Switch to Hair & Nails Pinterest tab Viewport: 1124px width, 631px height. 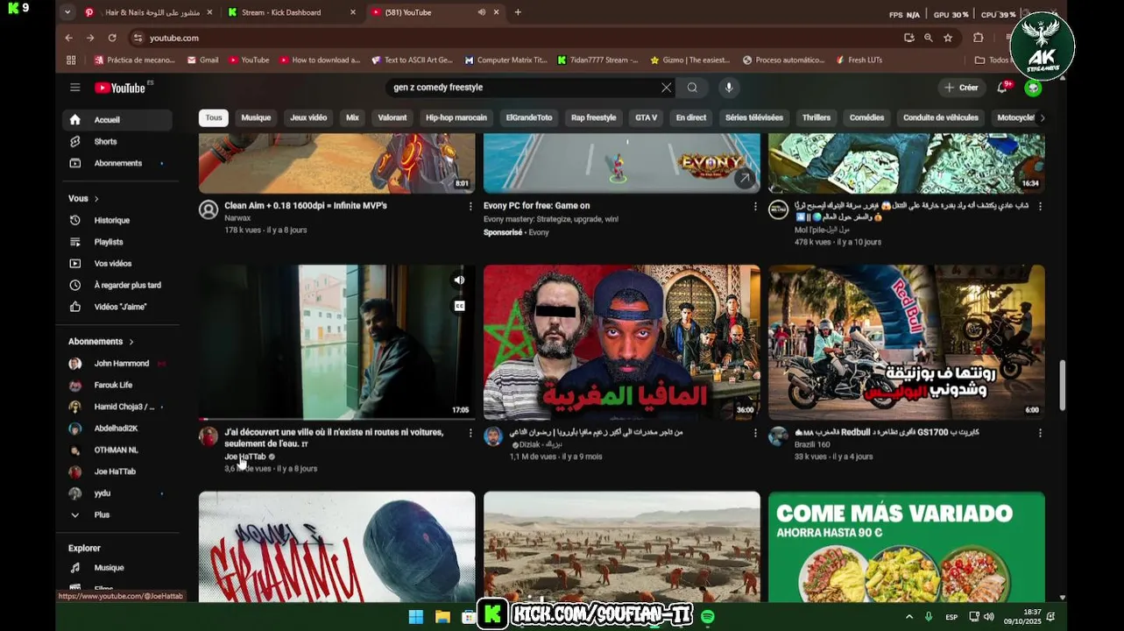click(149, 12)
